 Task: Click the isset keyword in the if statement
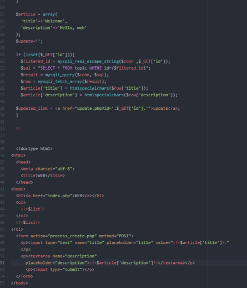pos(32,55)
